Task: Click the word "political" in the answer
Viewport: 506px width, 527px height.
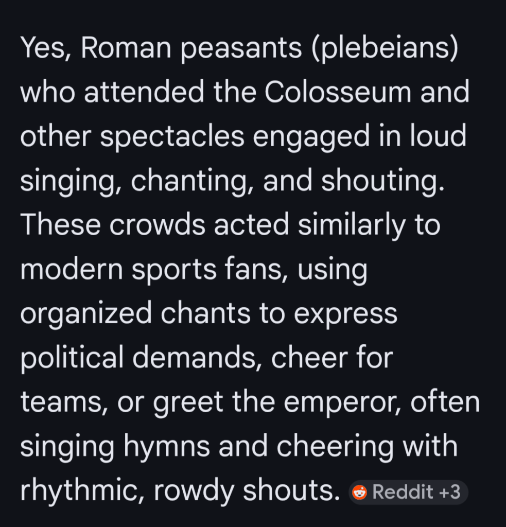Action: (x=72, y=359)
